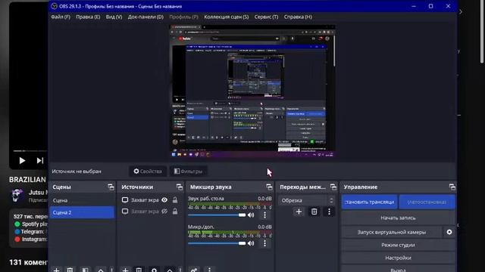The width and height of the screenshot is (485, 272).
Task: Open the Звук раб. стола three-dot options
Action: (x=264, y=215)
